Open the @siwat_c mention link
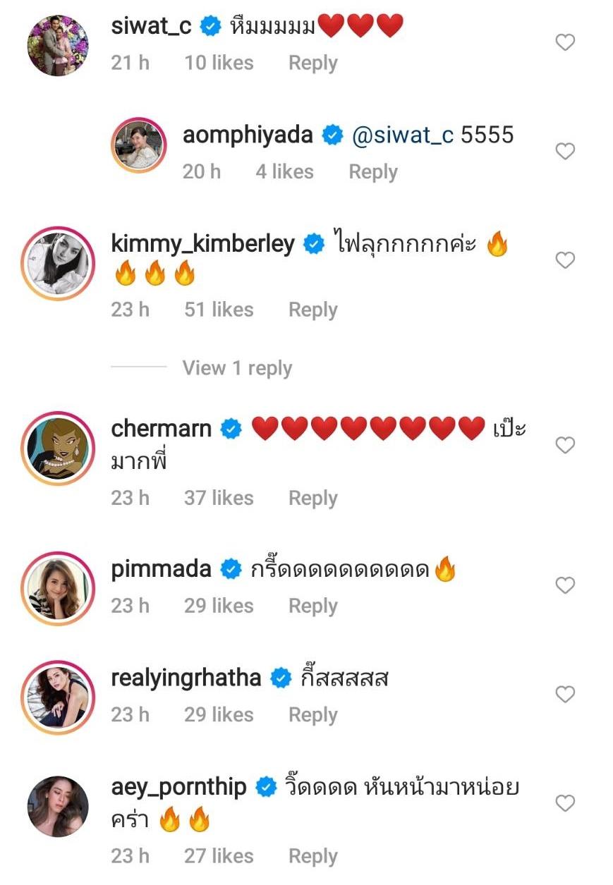 (x=403, y=135)
